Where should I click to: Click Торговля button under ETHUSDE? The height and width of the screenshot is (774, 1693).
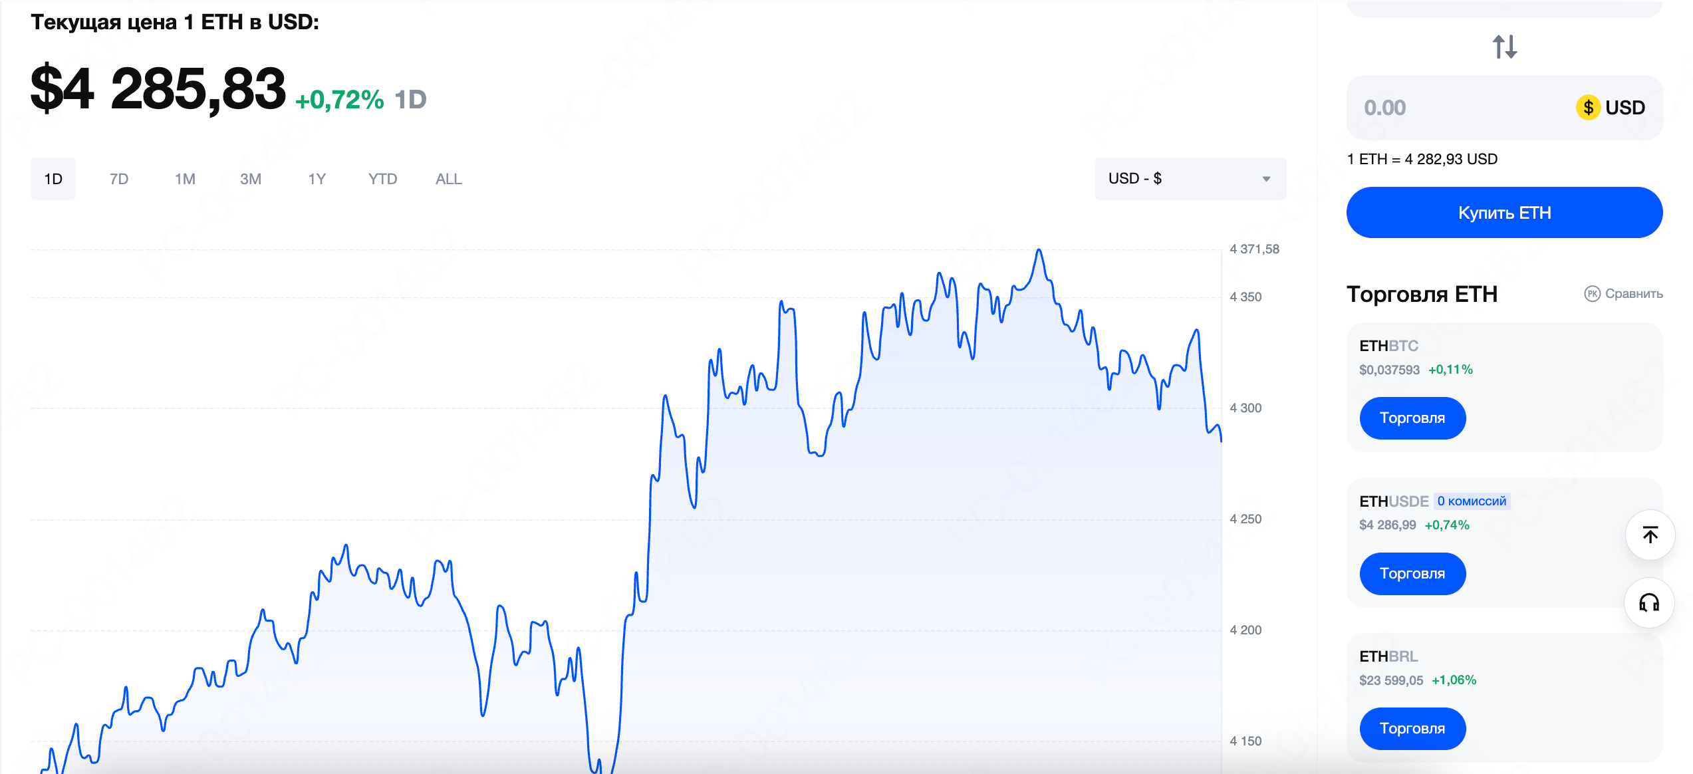pyautogui.click(x=1412, y=574)
